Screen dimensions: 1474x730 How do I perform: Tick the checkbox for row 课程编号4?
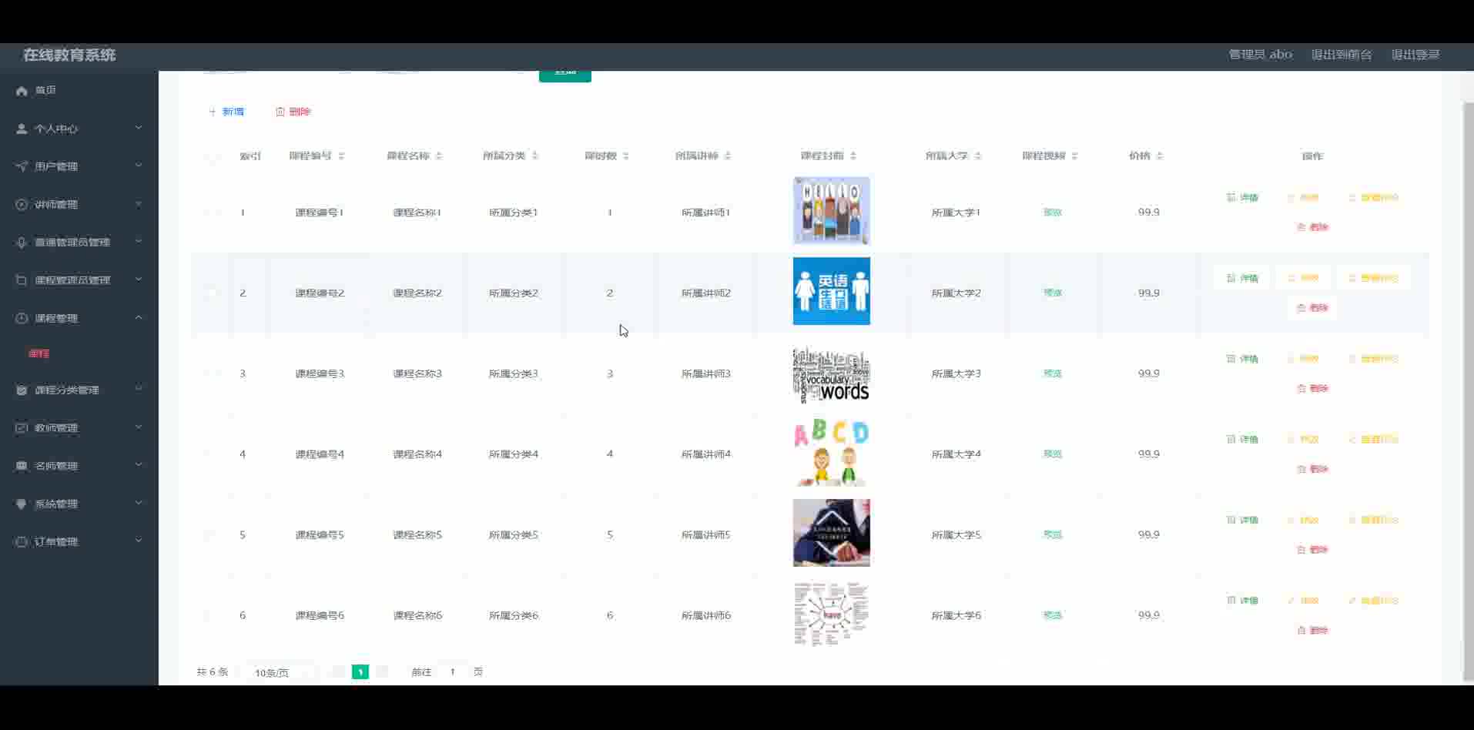click(210, 454)
